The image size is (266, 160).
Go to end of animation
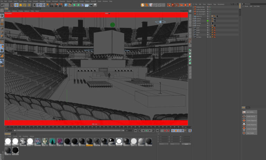pyautogui.click(x=158, y=131)
